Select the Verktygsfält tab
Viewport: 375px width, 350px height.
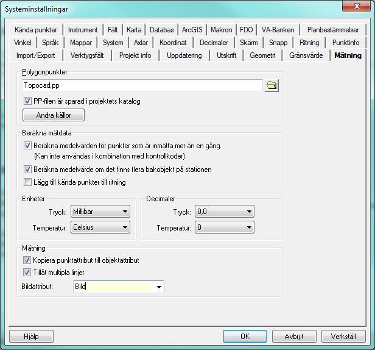point(87,55)
